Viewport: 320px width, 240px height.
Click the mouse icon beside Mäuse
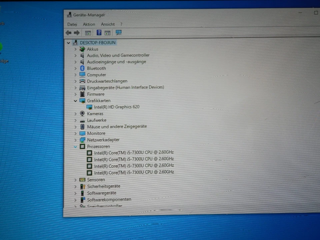click(x=82, y=127)
